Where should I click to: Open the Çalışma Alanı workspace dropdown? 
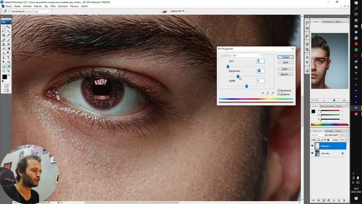click(x=178, y=11)
